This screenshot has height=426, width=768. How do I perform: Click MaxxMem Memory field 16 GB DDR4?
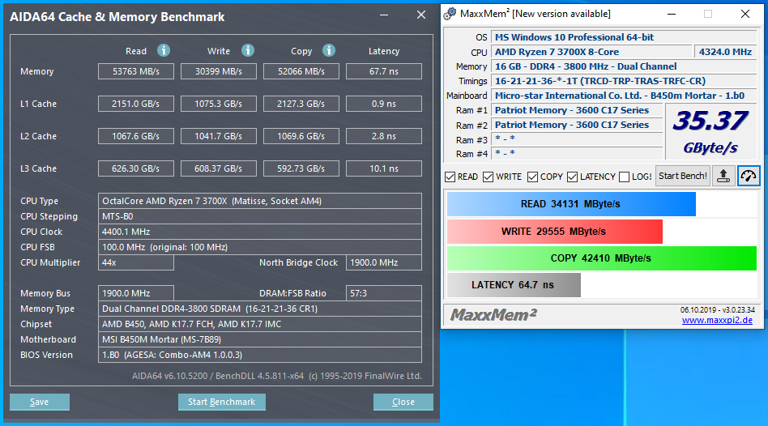[x=625, y=66]
